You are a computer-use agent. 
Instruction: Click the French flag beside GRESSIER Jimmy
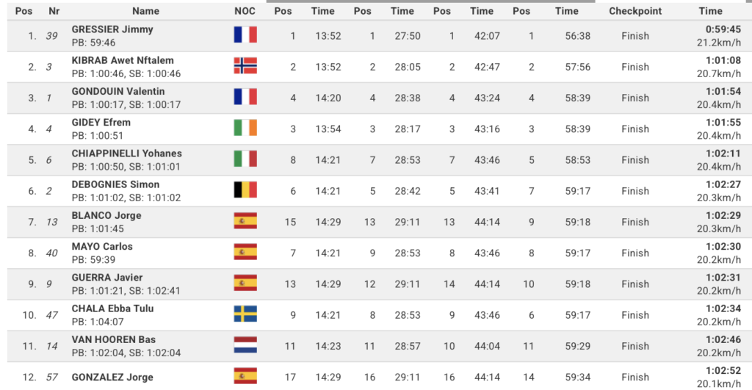(245, 35)
